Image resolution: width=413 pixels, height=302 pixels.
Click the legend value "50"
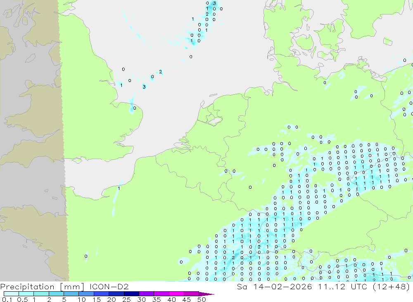[202, 300]
